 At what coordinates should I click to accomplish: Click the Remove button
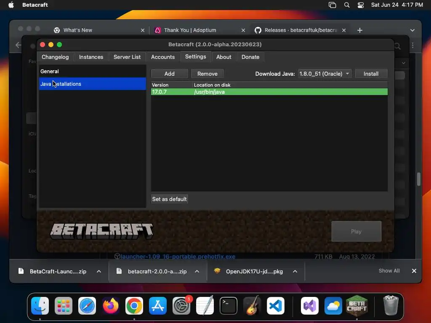click(x=207, y=74)
